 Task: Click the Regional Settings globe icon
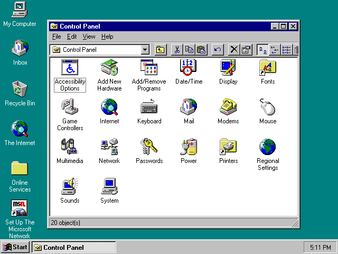click(x=268, y=147)
